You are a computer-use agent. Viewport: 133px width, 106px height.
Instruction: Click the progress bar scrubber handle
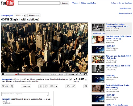(x=18, y=74)
